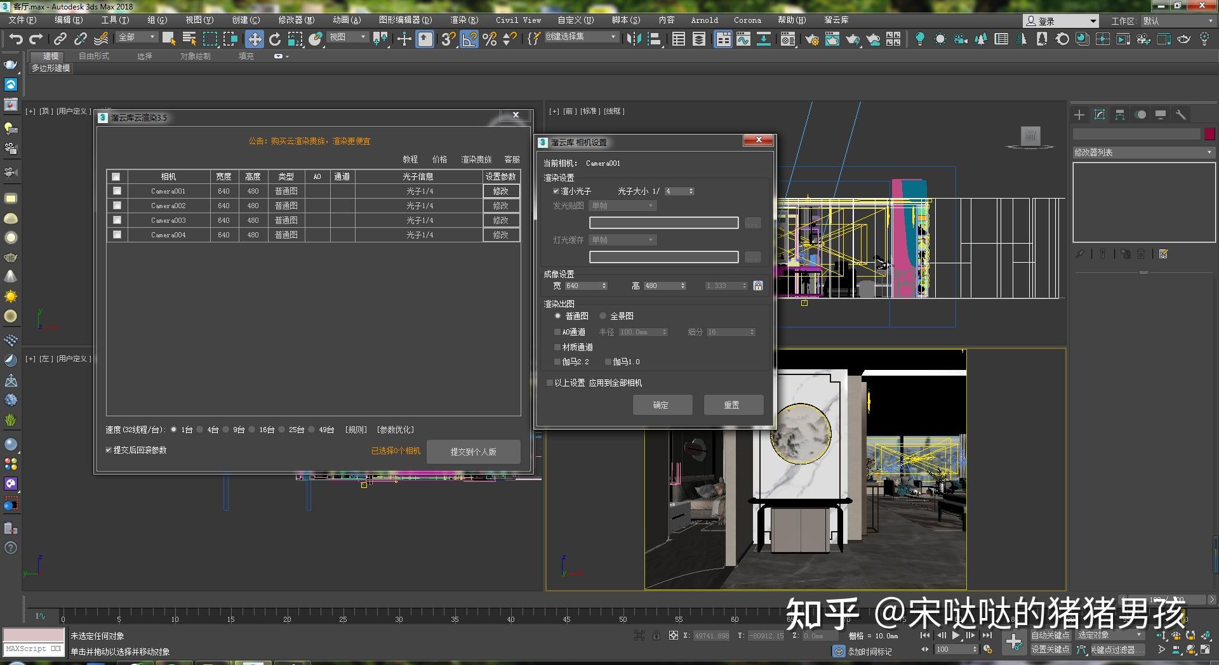The width and height of the screenshot is (1219, 665).
Task: Click the Play Animation button
Action: 956,635
